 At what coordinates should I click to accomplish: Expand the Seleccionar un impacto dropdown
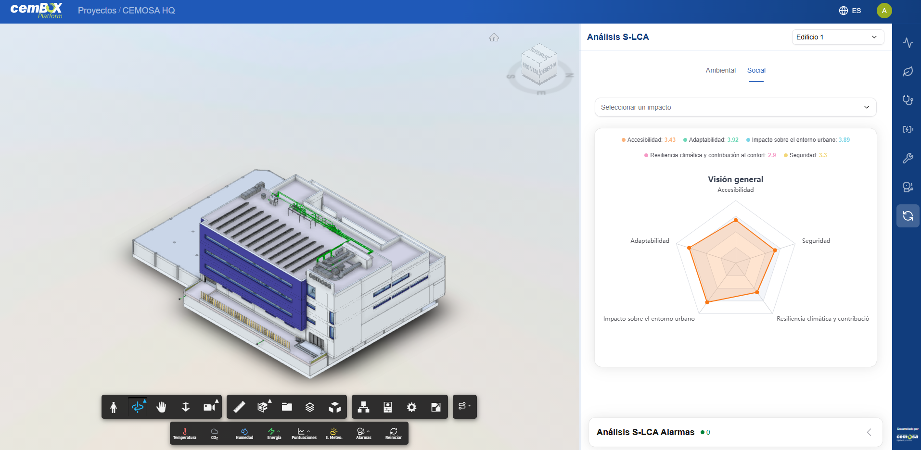click(735, 107)
